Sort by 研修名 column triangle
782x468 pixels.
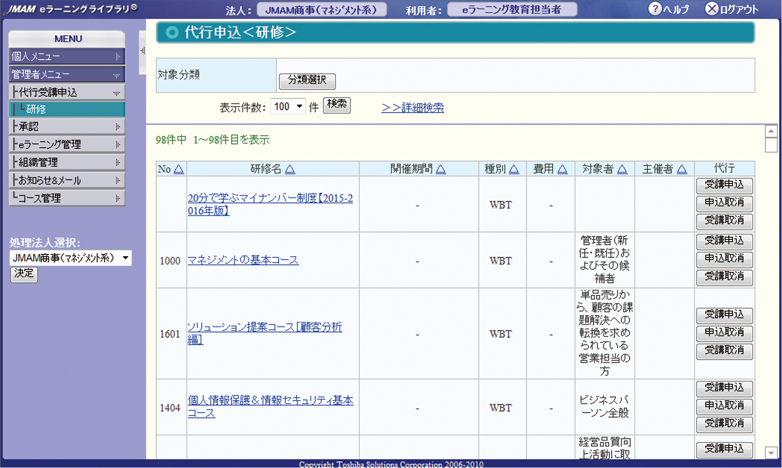[x=290, y=169]
